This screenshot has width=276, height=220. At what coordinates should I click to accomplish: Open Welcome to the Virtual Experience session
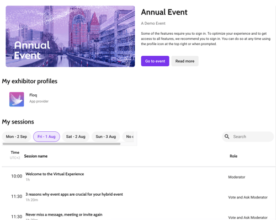pyautogui.click(x=55, y=174)
